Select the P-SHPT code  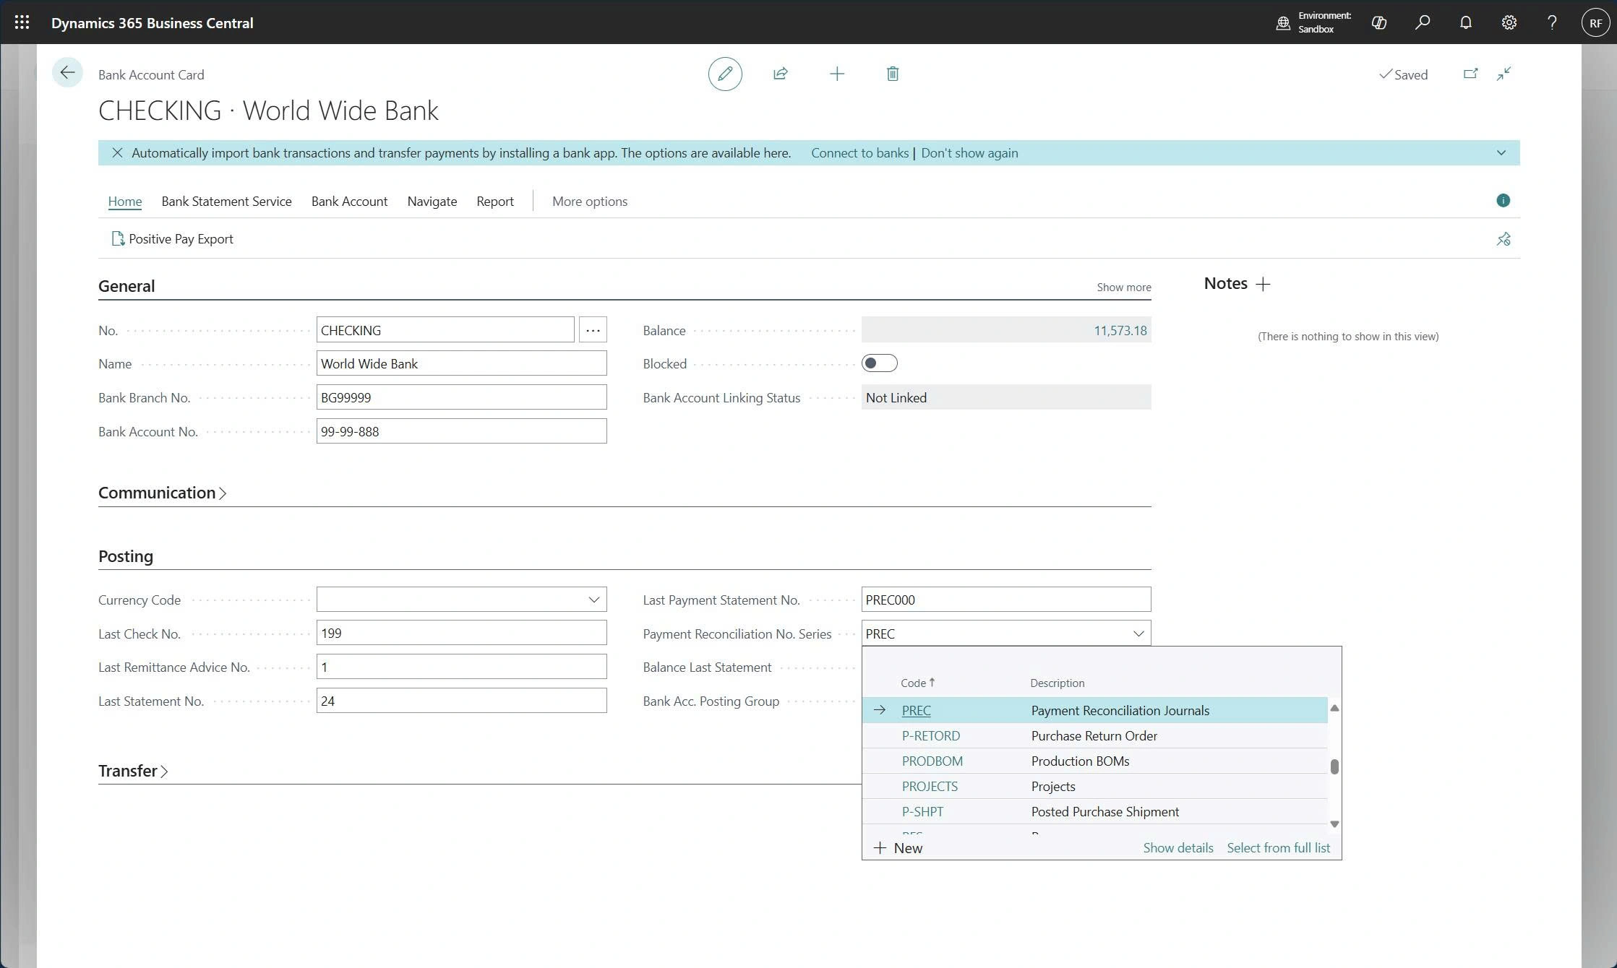click(x=922, y=812)
